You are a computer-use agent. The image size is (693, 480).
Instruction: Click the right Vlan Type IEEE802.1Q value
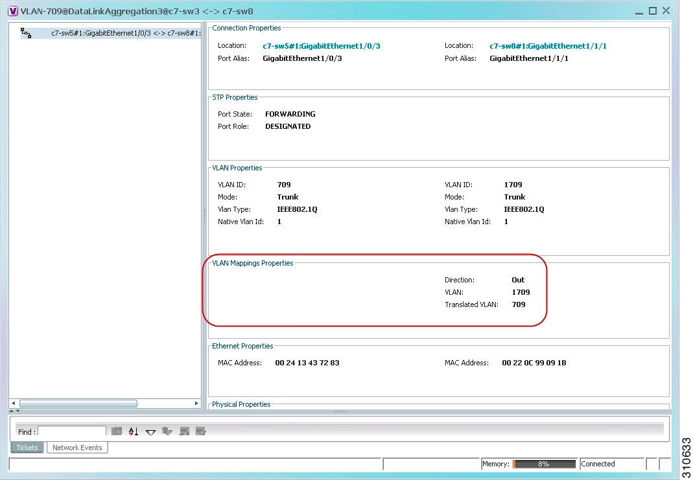(x=524, y=209)
